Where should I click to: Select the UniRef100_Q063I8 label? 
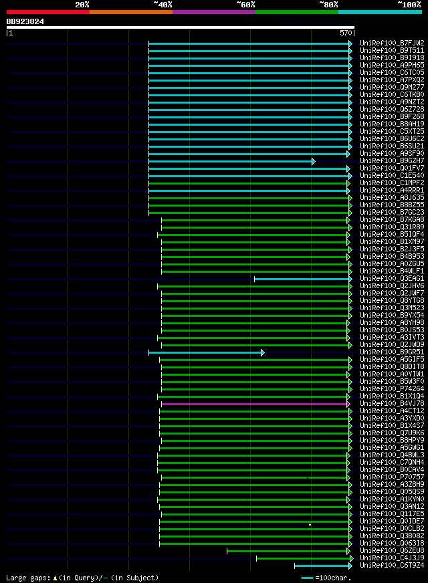pyautogui.click(x=392, y=543)
